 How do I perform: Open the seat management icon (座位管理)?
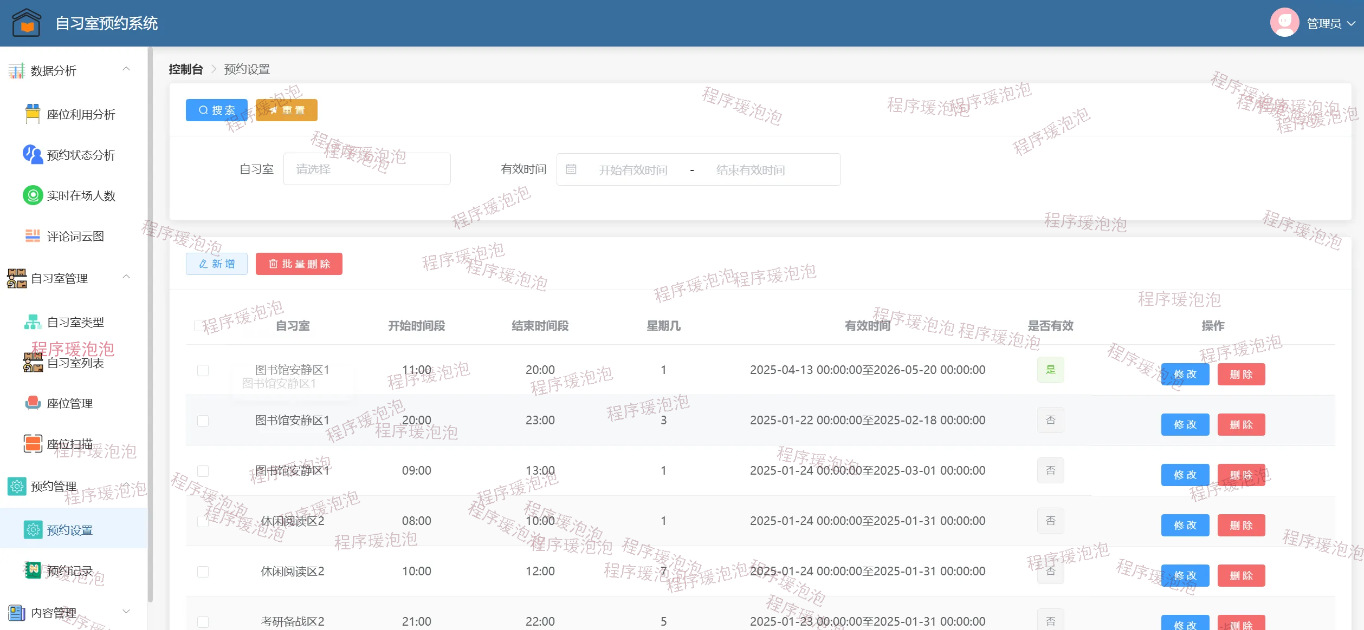[33, 403]
